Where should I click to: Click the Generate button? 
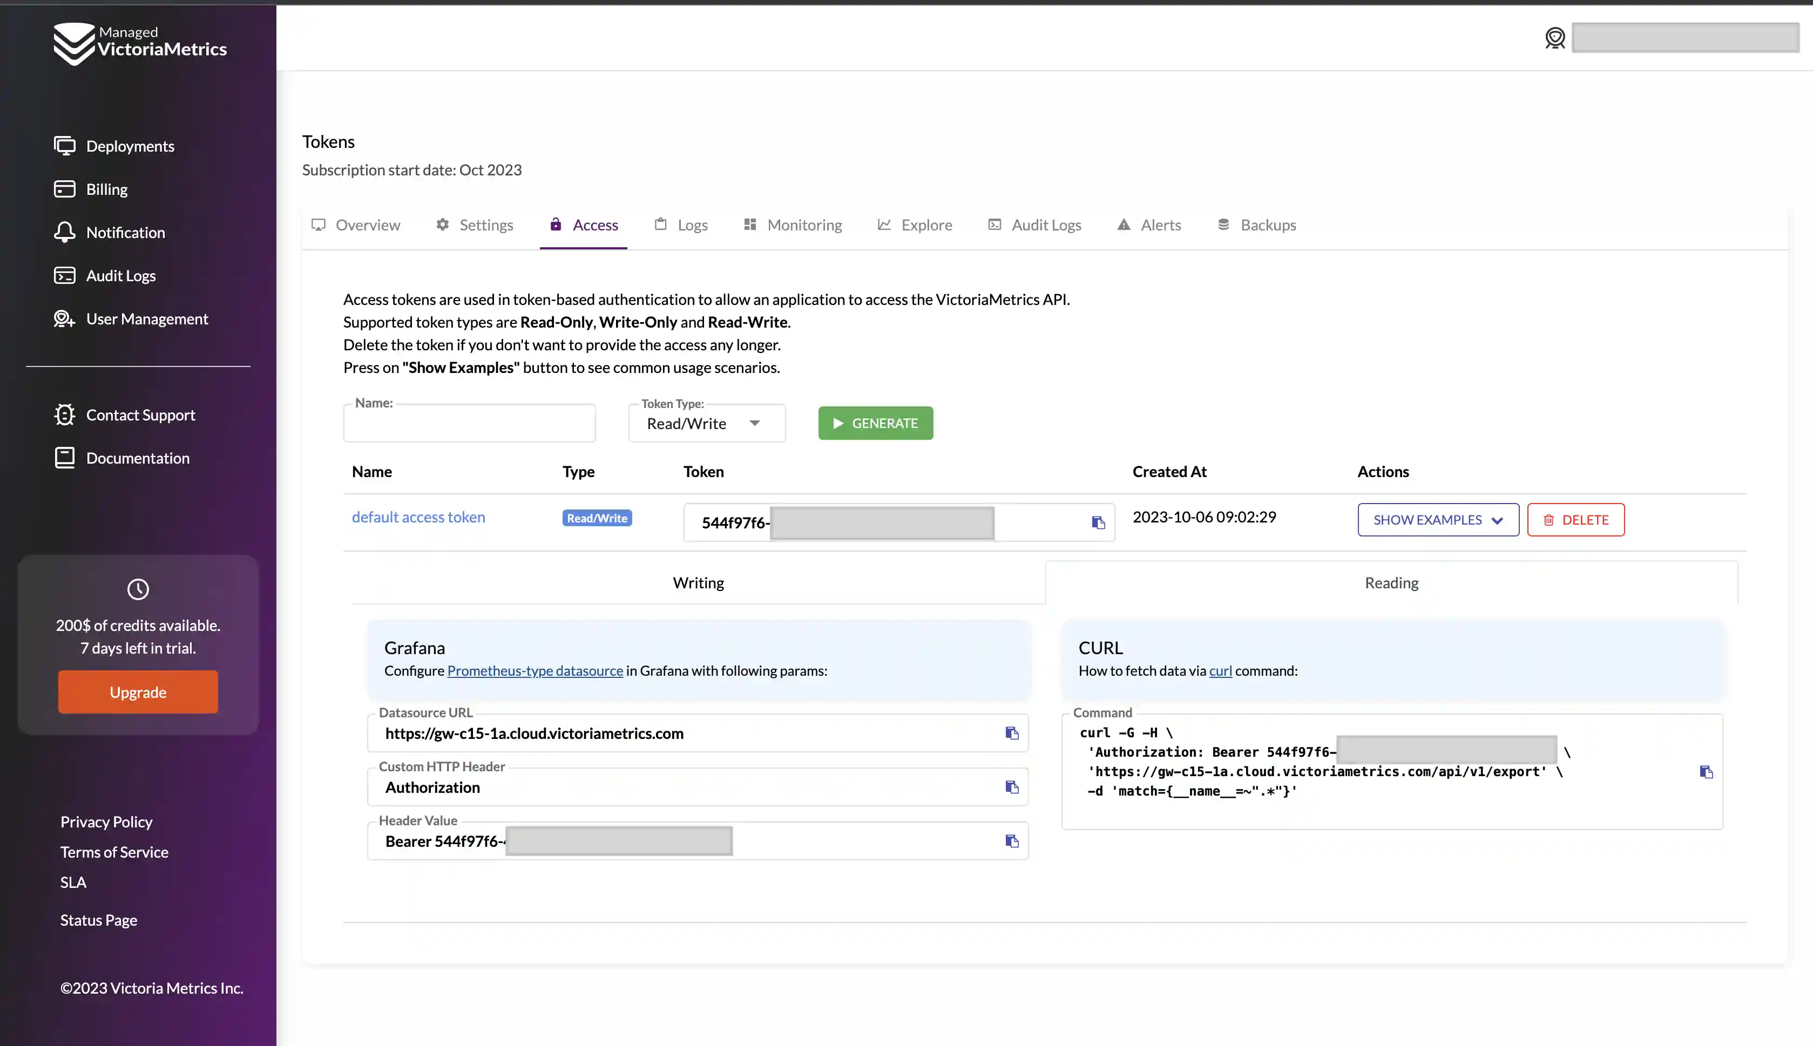coord(875,422)
